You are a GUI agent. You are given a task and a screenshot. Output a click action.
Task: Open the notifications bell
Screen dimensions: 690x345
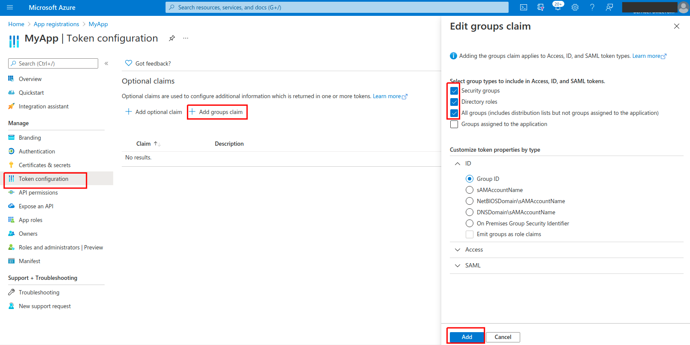coord(557,7)
